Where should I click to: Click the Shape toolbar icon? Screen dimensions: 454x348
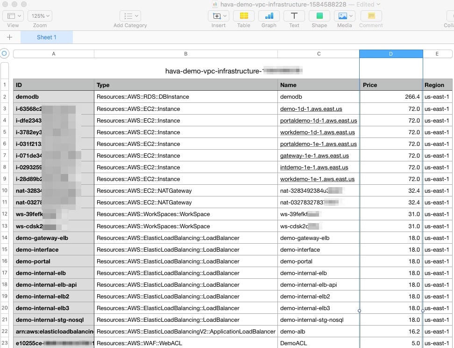tap(319, 16)
